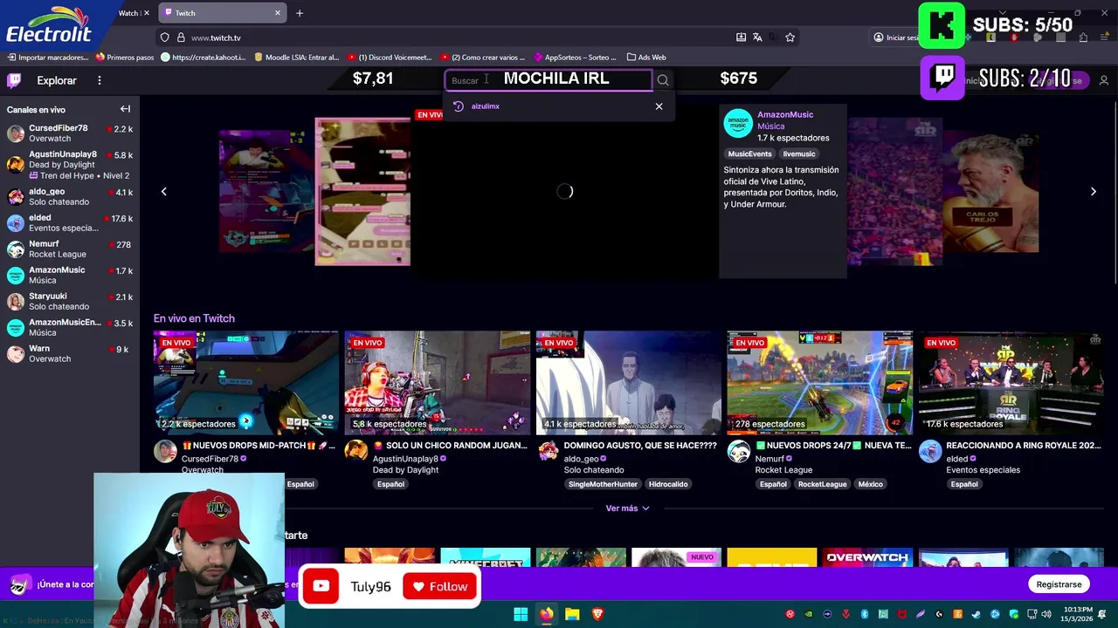
Task: Click the Buscar search field
Action: point(549,80)
